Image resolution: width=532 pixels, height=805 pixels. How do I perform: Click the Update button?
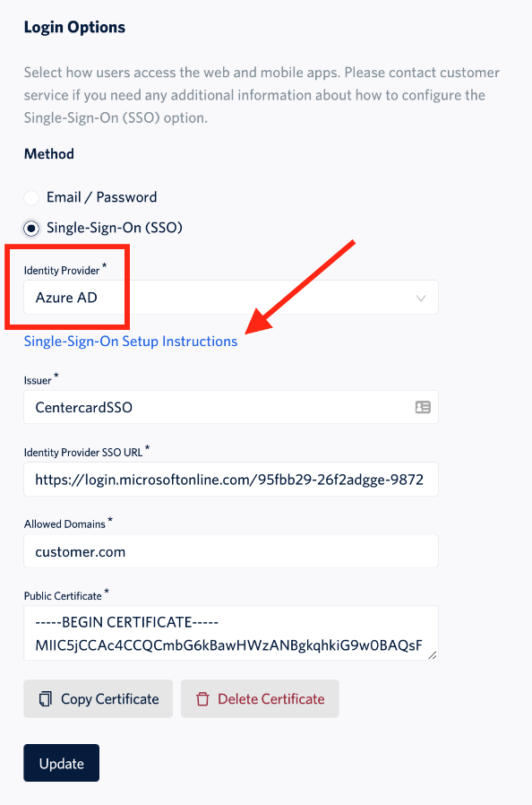pyautogui.click(x=61, y=762)
